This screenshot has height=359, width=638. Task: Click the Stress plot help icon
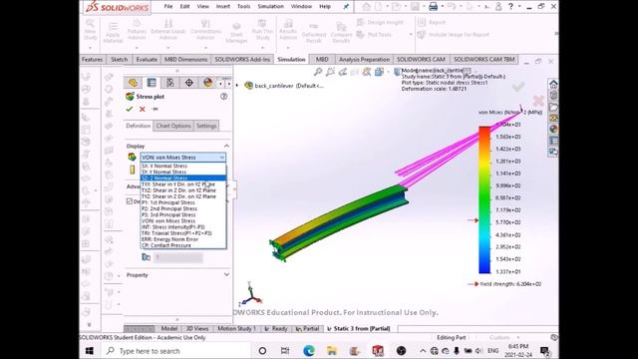coord(223,97)
